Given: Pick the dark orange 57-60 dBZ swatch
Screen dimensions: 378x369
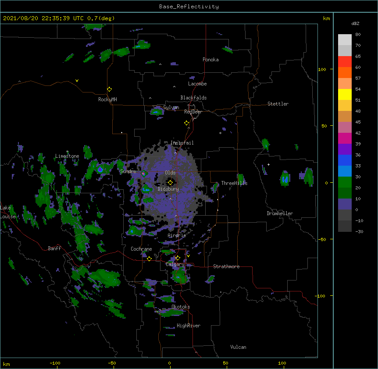Looking at the screenshot, I should click(x=345, y=72).
